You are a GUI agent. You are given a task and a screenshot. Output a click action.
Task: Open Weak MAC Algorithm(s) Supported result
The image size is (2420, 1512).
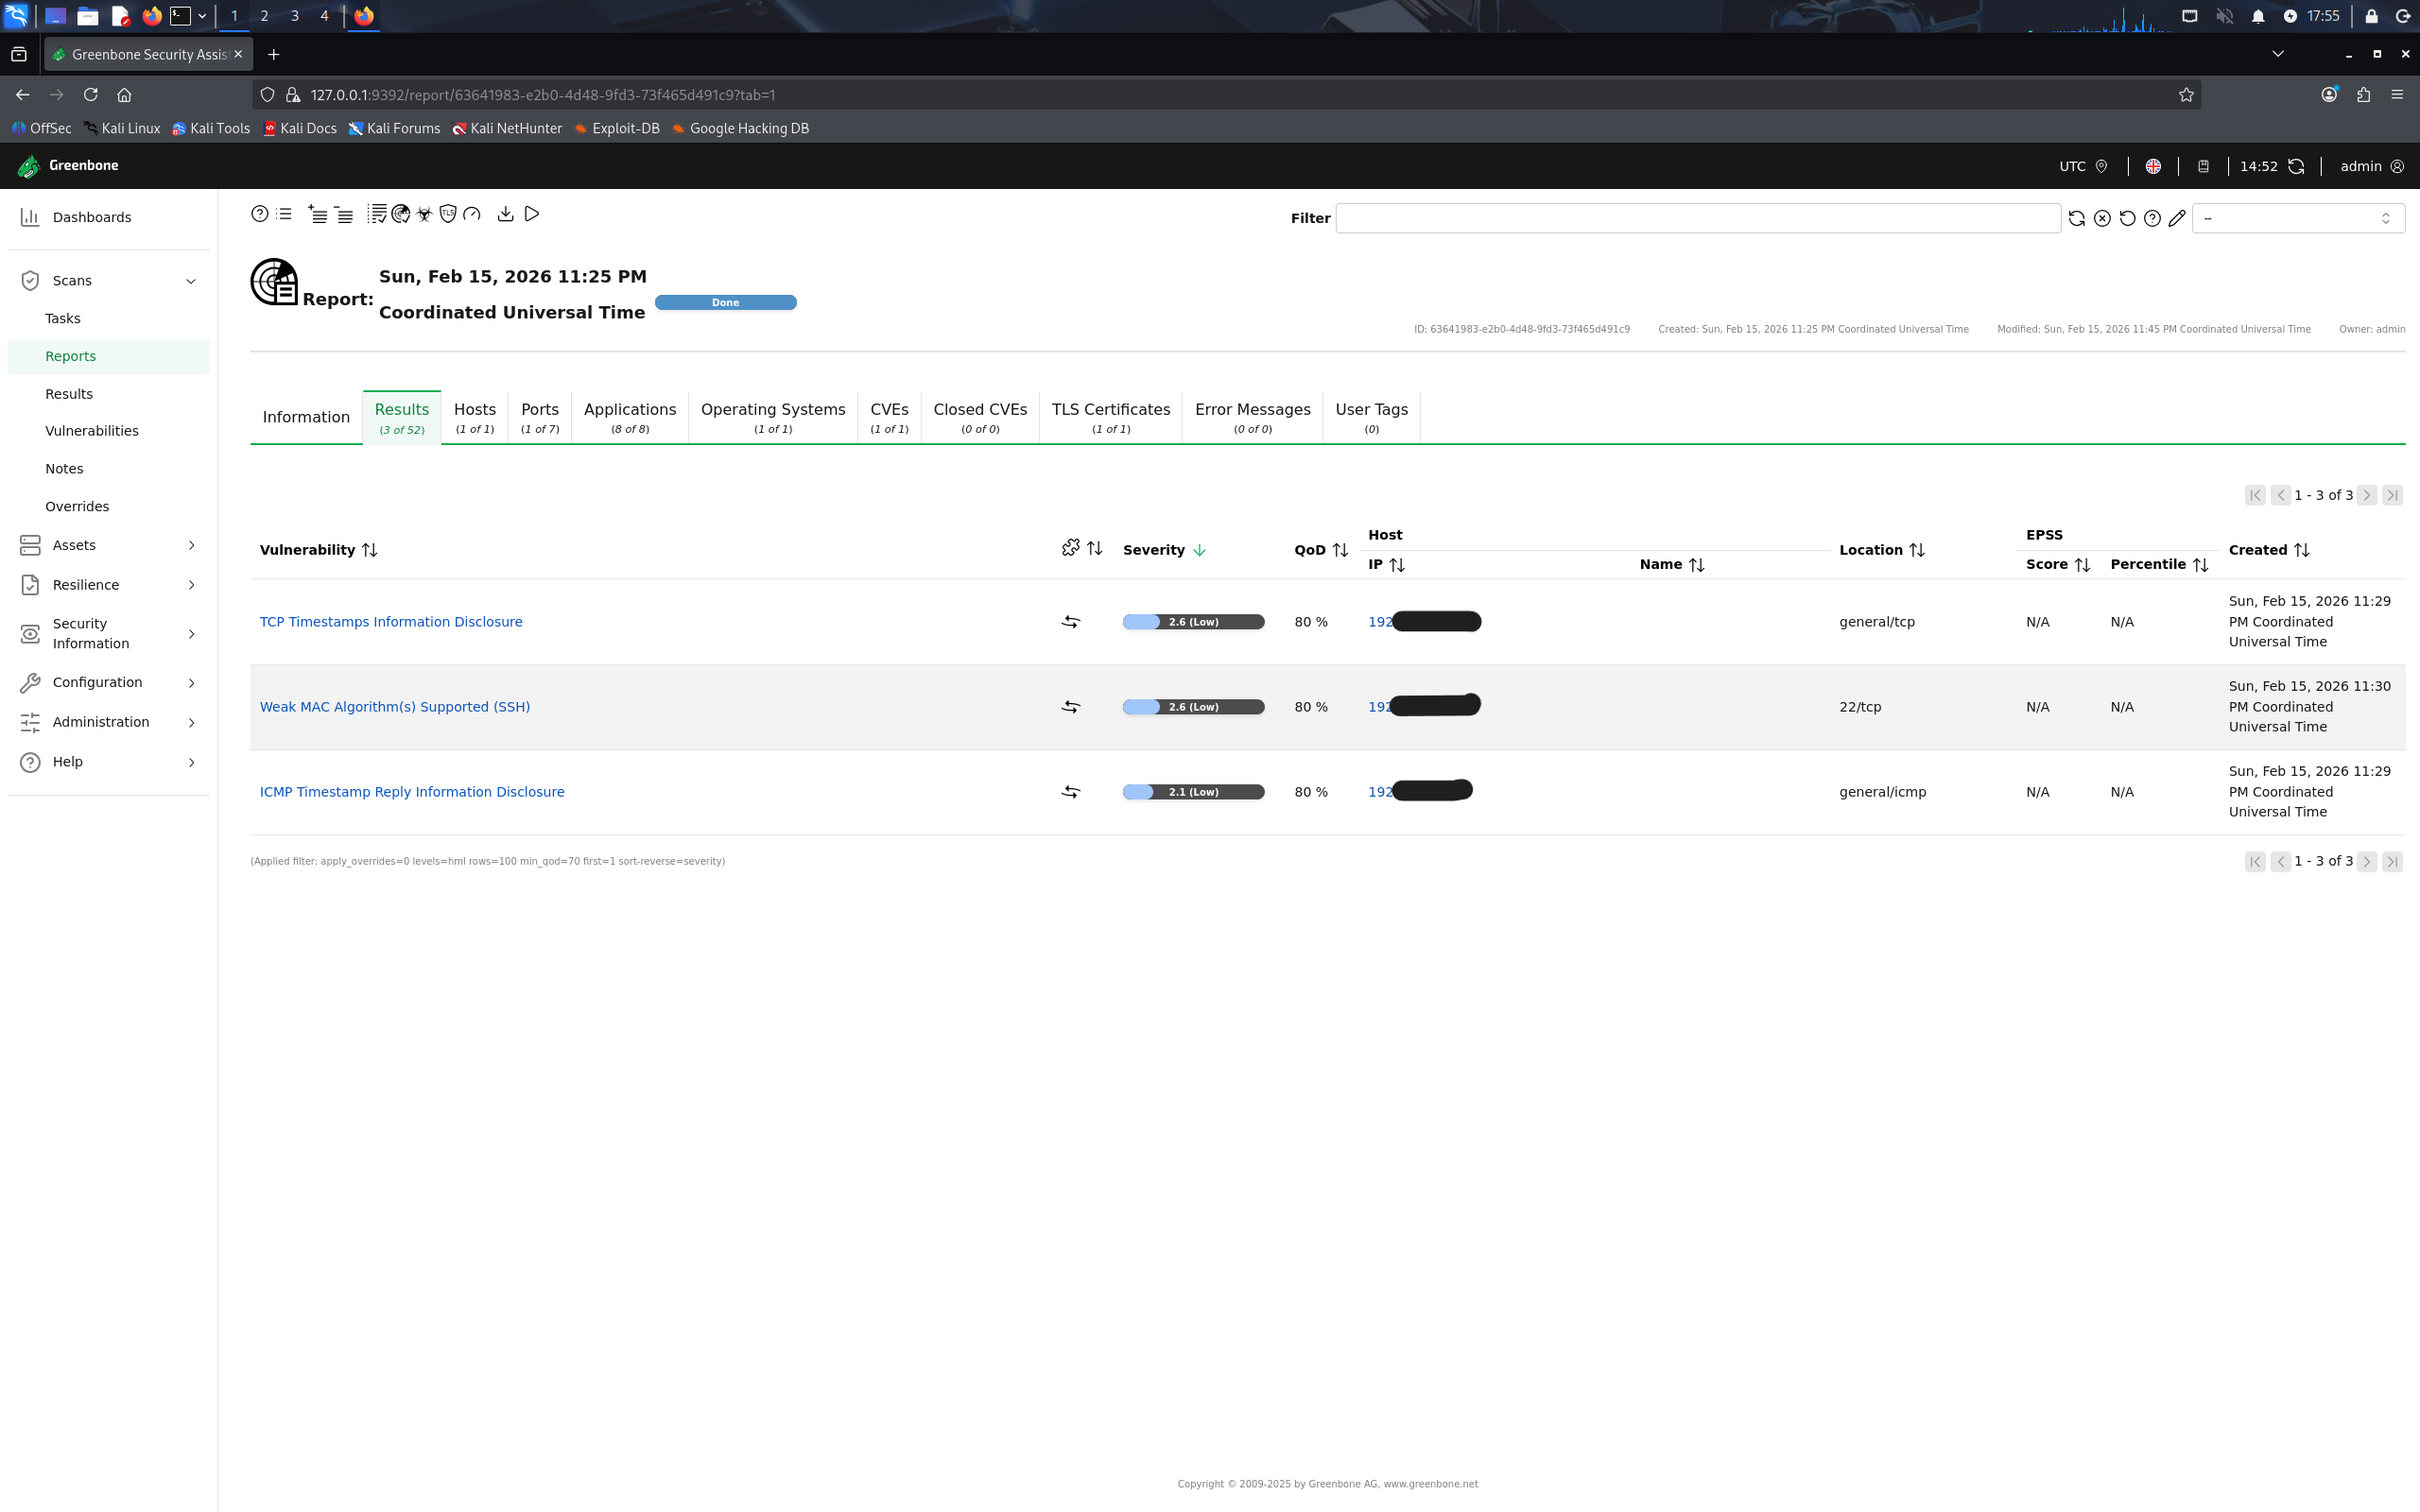click(395, 707)
